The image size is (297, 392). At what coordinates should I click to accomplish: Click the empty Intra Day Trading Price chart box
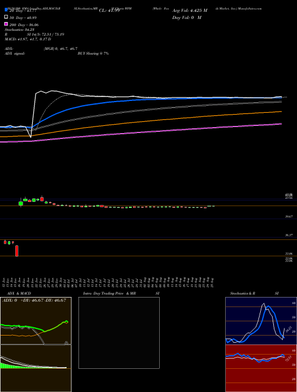click(119, 333)
